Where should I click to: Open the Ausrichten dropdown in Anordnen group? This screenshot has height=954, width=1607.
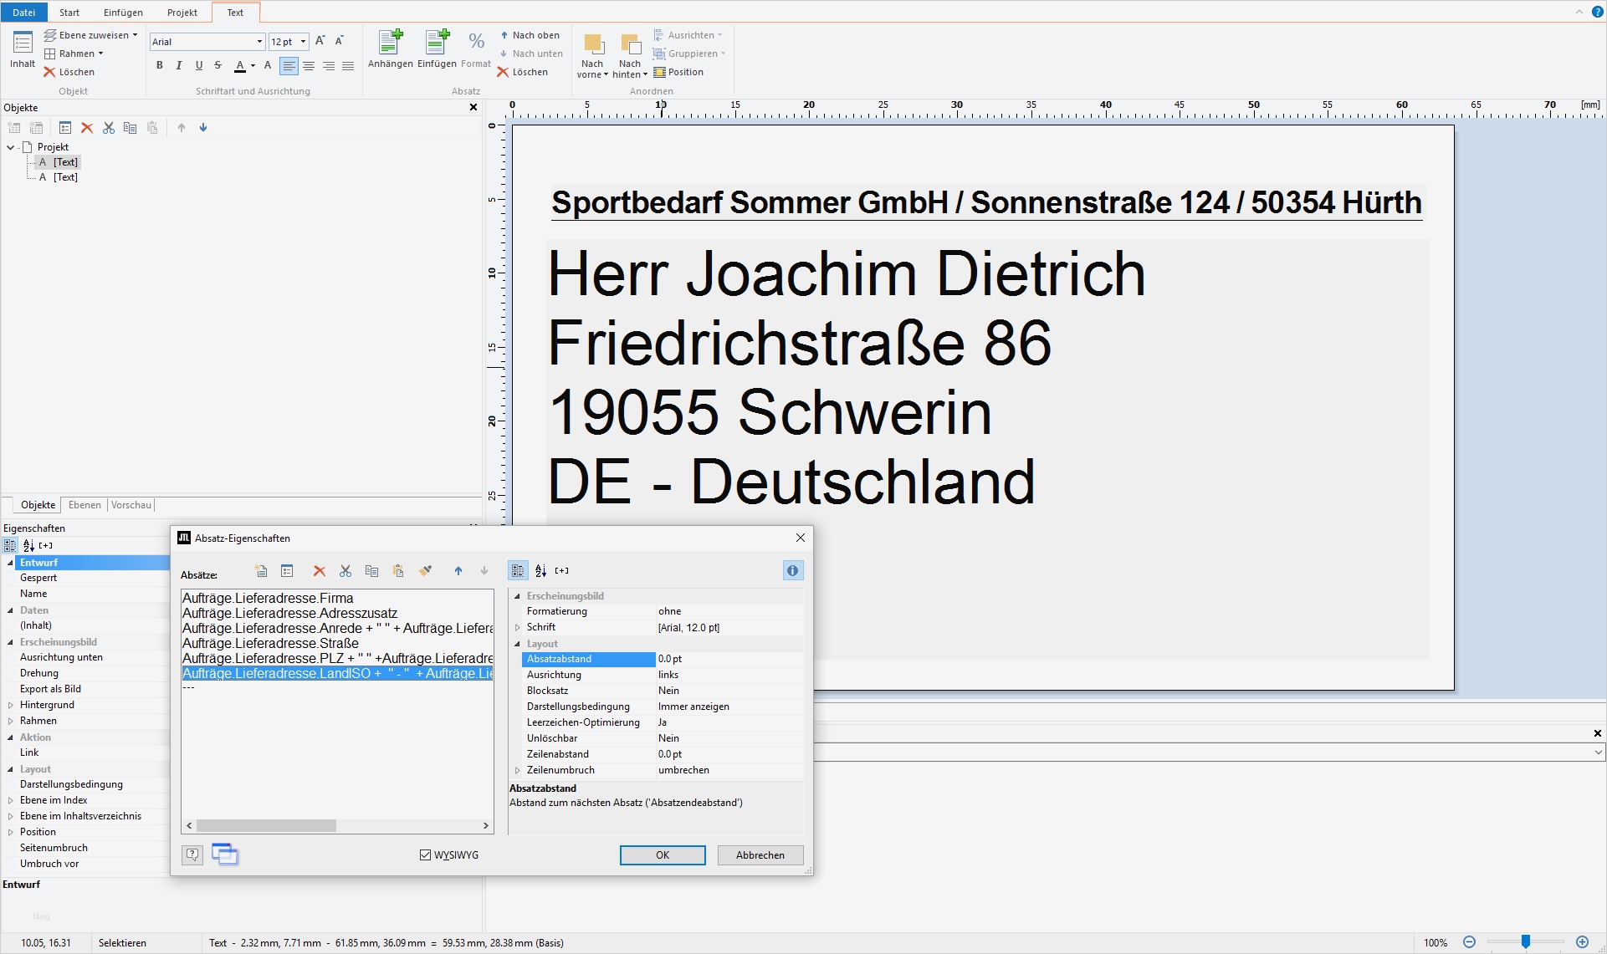pyautogui.click(x=689, y=34)
